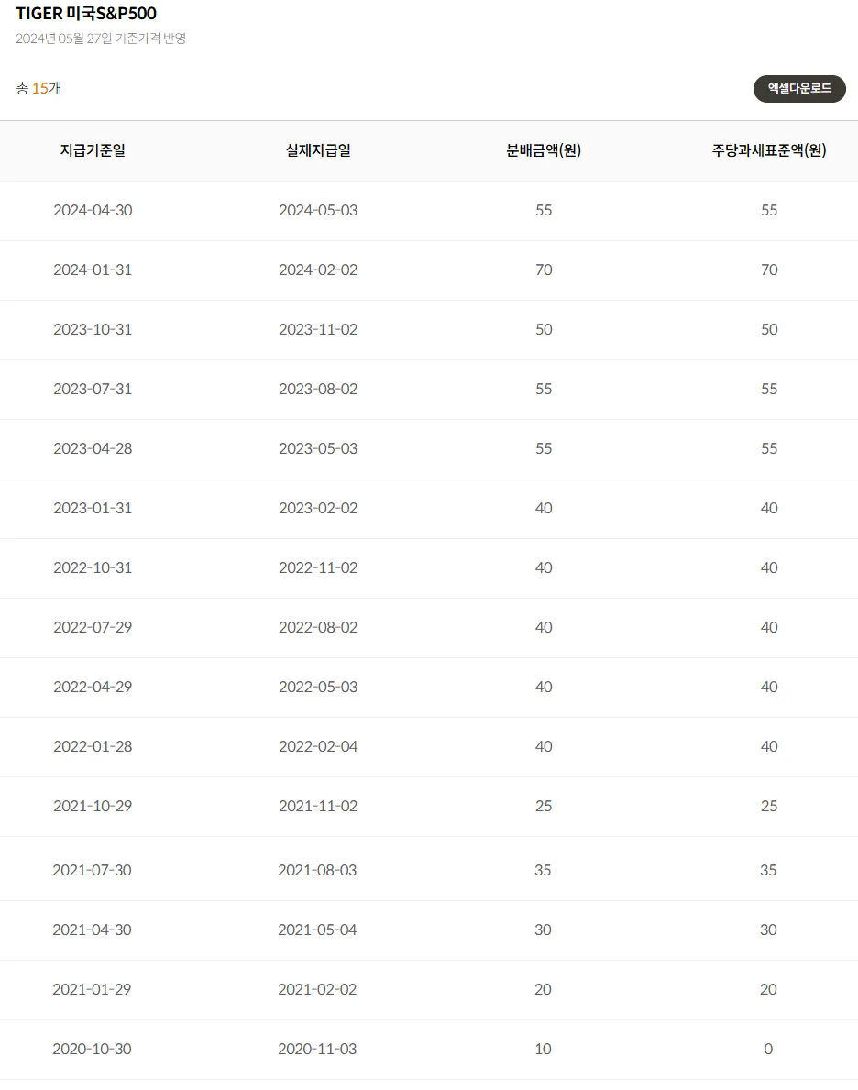The height and width of the screenshot is (1090, 858).
Task: Select the date cell 2024-01-31
Action: 93,270
